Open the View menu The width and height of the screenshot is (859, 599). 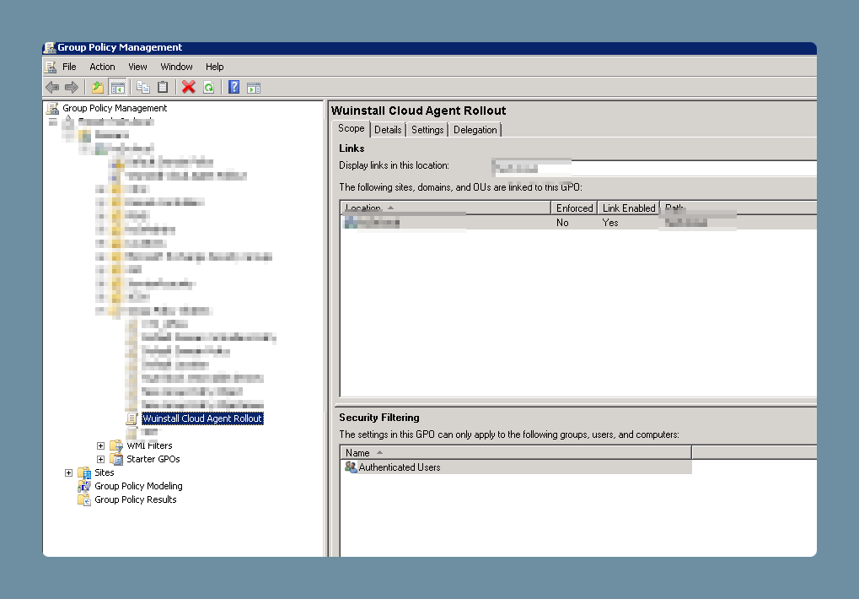[137, 67]
